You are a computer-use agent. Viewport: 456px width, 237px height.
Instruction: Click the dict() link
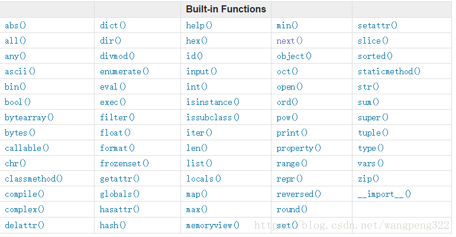[113, 25]
